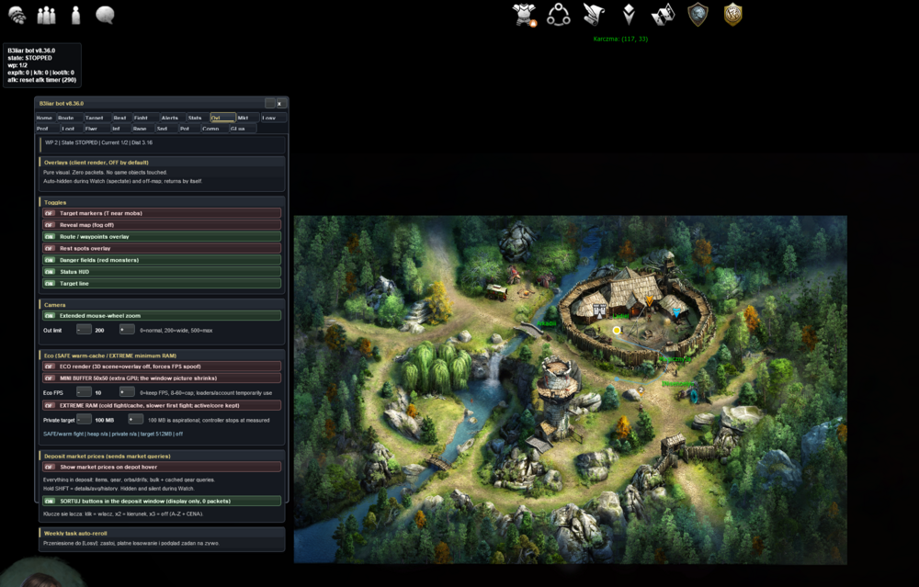Toggle Rest spots overlay

[x=162, y=248]
